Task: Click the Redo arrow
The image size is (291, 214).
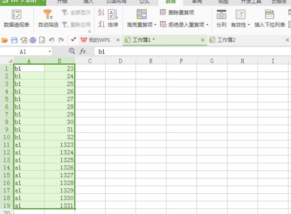Action: (61, 40)
